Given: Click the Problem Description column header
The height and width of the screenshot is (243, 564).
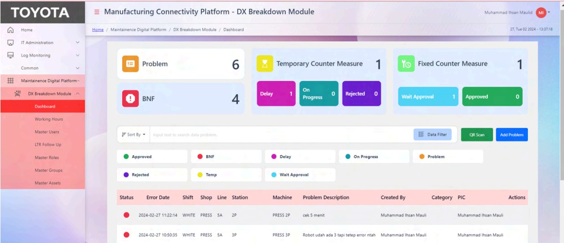Looking at the screenshot, I should click(x=326, y=197).
